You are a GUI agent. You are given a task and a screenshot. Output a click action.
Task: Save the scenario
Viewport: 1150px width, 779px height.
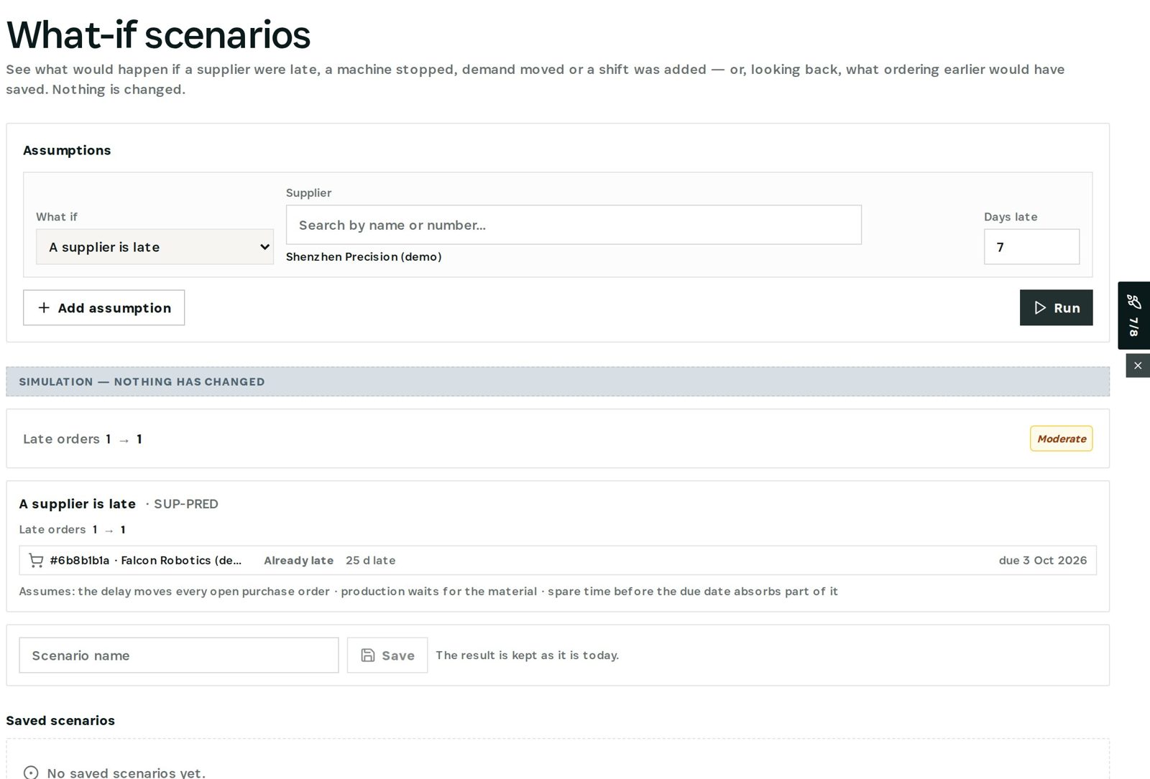387,656
